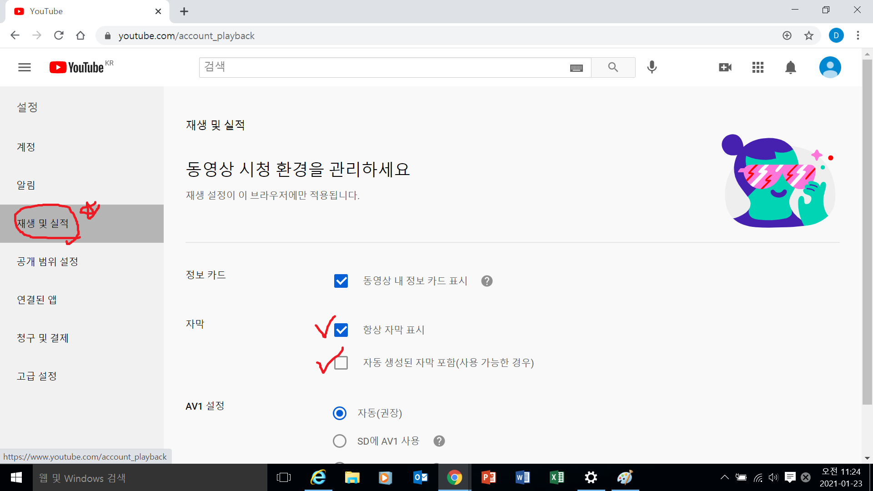Click the search magnifier button
Screen dimensions: 873x491
613,67
